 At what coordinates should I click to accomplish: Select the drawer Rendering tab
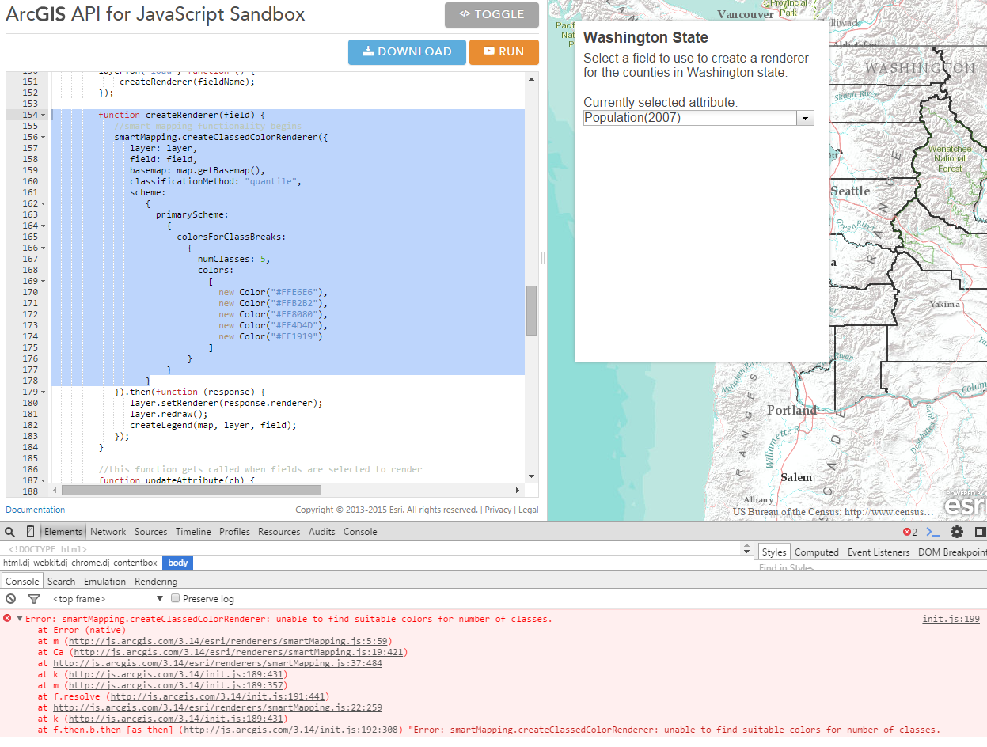pos(156,582)
